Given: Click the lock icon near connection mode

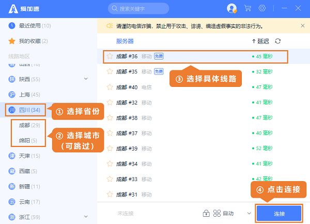Looking at the screenshot, I should [x=206, y=213].
